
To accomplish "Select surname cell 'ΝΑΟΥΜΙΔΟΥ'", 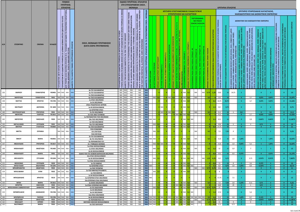I will coord(18,205).
